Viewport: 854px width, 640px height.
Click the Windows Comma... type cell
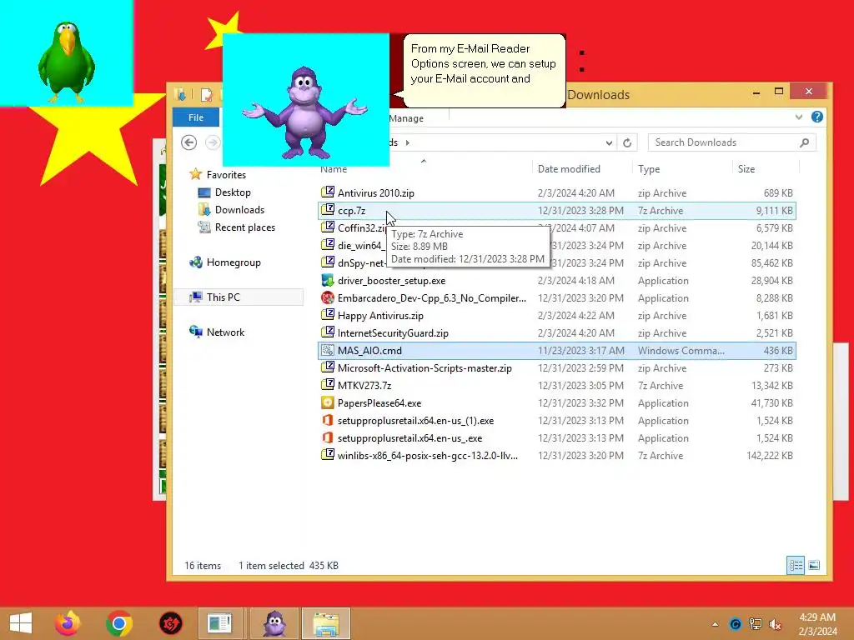point(681,351)
